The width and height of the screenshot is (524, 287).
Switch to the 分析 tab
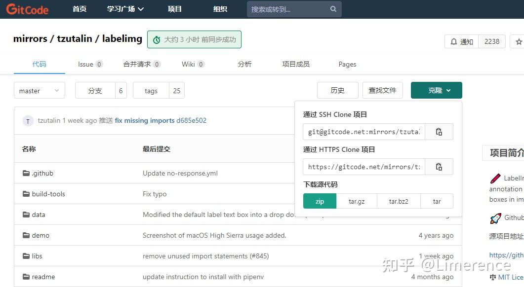click(x=244, y=64)
